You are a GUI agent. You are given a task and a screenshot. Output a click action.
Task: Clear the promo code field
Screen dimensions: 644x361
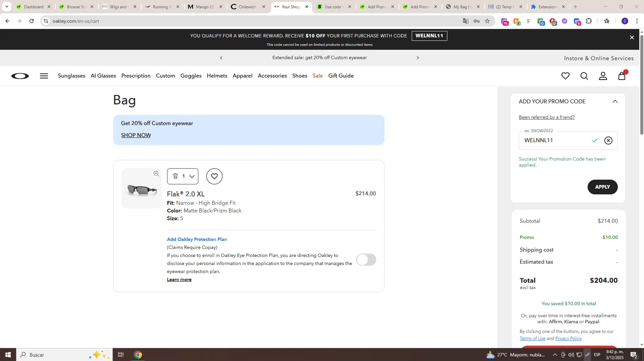(x=608, y=140)
